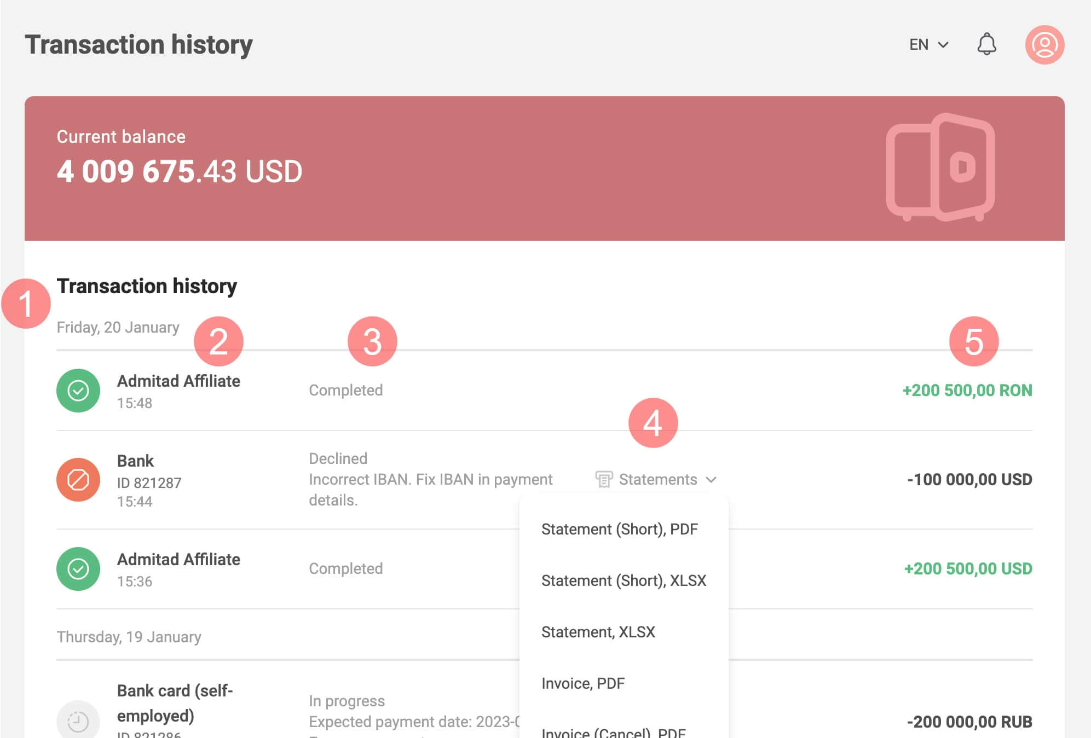Click the ID 821287 text
Screen dimensions: 1091x738
[x=149, y=483]
